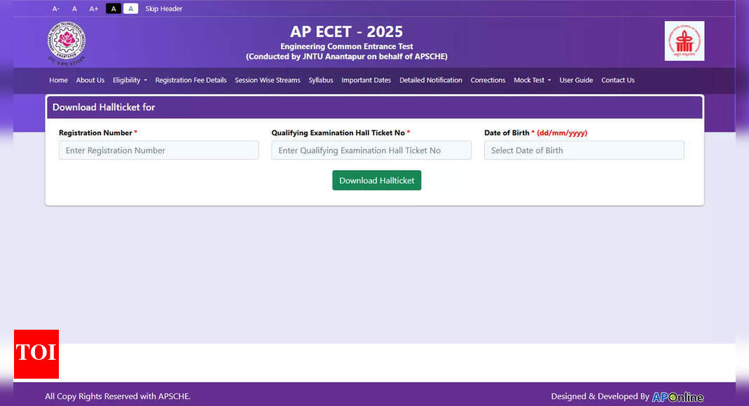Image resolution: width=749 pixels, height=406 pixels.
Task: Switch to black high-contrast theme A
Action: 114,9
